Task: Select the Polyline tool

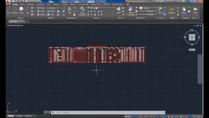Action: tap(14, 10)
